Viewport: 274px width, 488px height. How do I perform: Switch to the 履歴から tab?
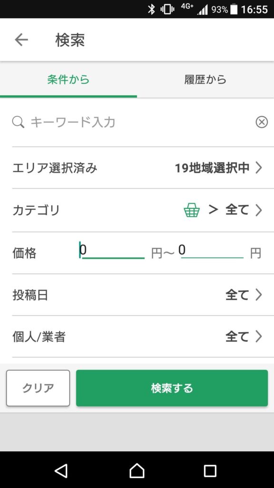(205, 80)
